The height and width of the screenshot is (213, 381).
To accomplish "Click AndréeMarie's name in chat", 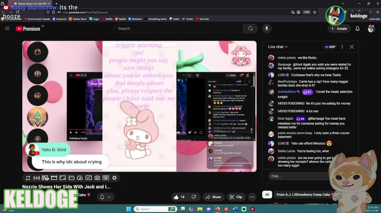I will [x=287, y=92].
